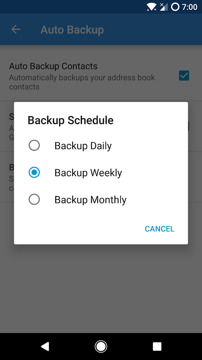Tap the Wi-Fi icon in the status bar
The image size is (202, 360).
[x=151, y=7]
